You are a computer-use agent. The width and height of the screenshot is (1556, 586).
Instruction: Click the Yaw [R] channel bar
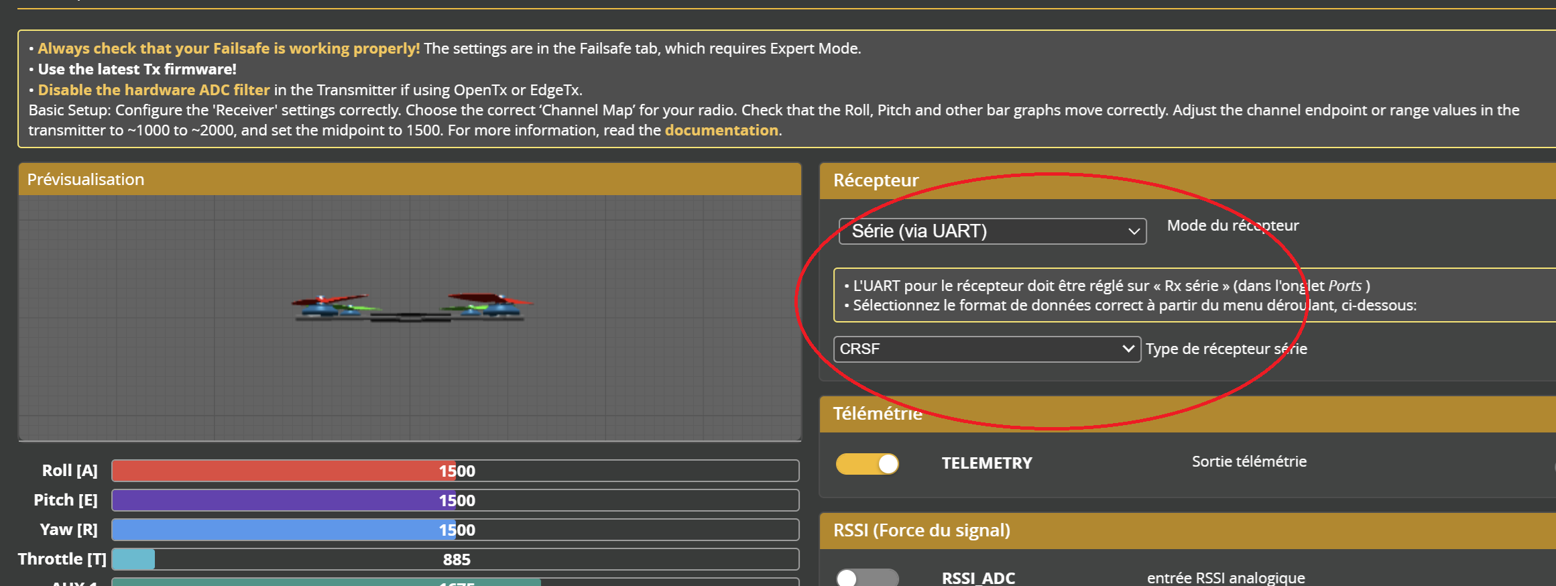(455, 530)
